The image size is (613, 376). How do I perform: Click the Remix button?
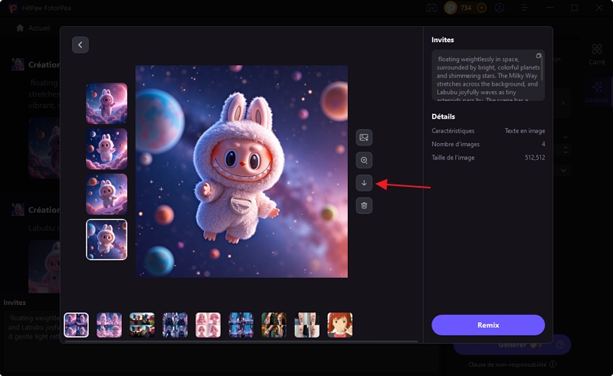click(x=488, y=325)
